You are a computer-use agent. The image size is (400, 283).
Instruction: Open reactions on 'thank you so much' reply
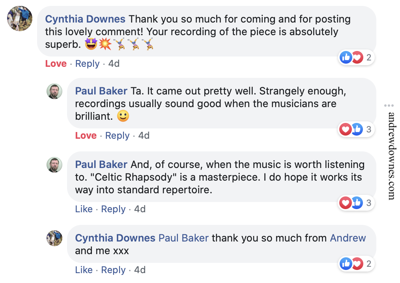click(355, 264)
